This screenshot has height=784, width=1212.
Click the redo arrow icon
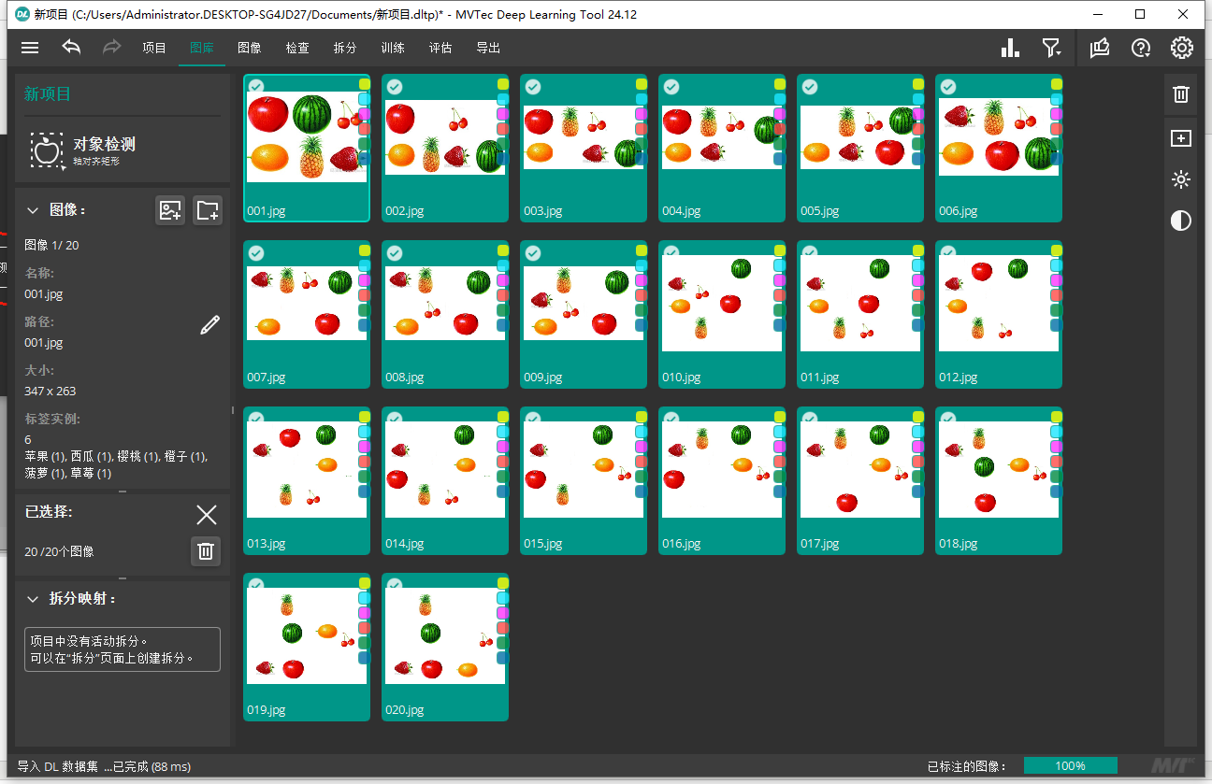click(x=111, y=48)
